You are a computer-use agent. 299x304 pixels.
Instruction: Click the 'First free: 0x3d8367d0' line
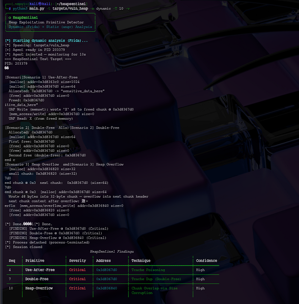pos(32,142)
